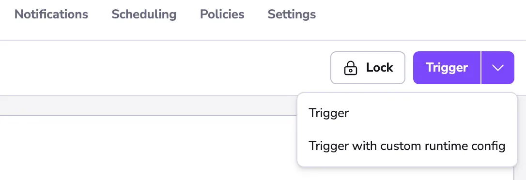Screen dimensions: 526x180
Task: Navigate to Settings in the top bar
Action: tap(292, 14)
